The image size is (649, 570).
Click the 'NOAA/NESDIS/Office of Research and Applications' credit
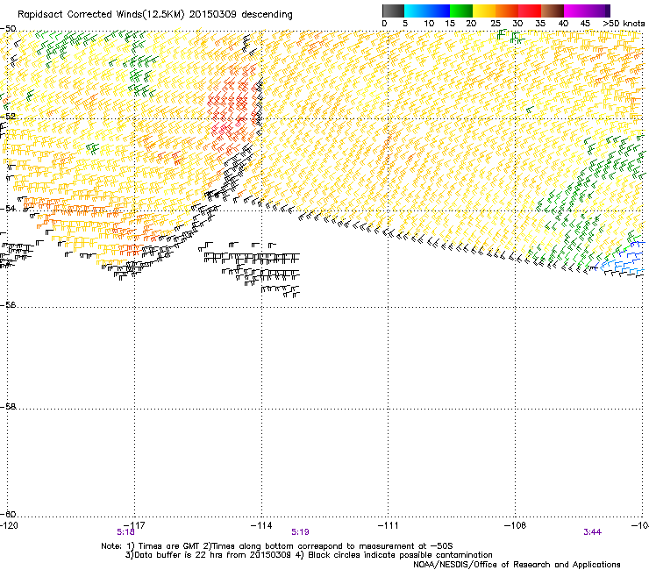(x=517, y=565)
